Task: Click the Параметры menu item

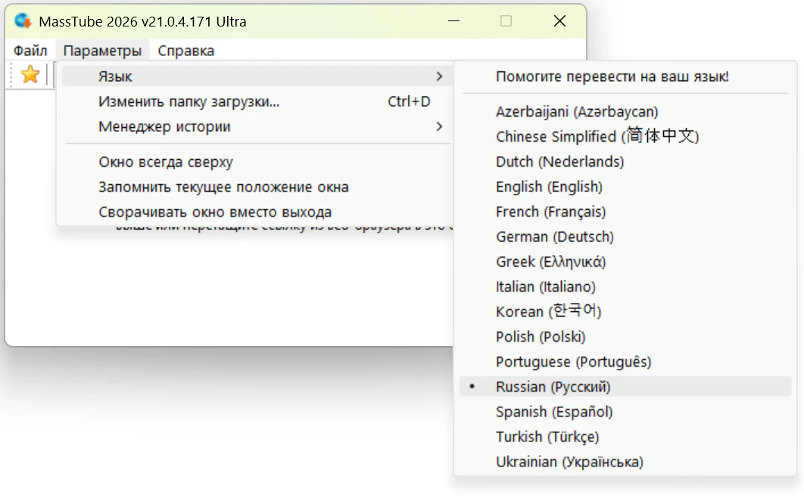Action: pyautogui.click(x=102, y=51)
